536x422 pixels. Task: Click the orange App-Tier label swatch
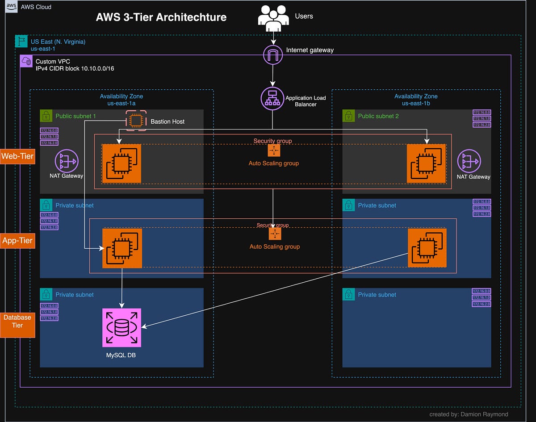point(17,241)
